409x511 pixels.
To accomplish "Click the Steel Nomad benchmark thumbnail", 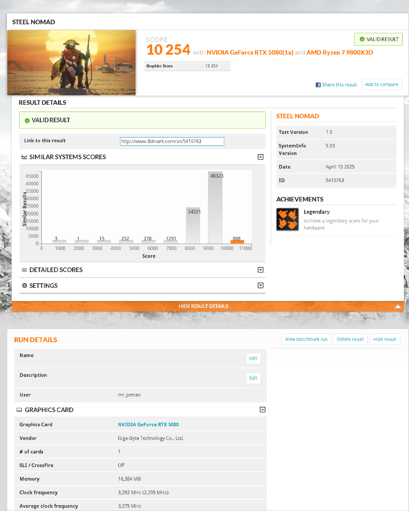I will pyautogui.click(x=72, y=63).
